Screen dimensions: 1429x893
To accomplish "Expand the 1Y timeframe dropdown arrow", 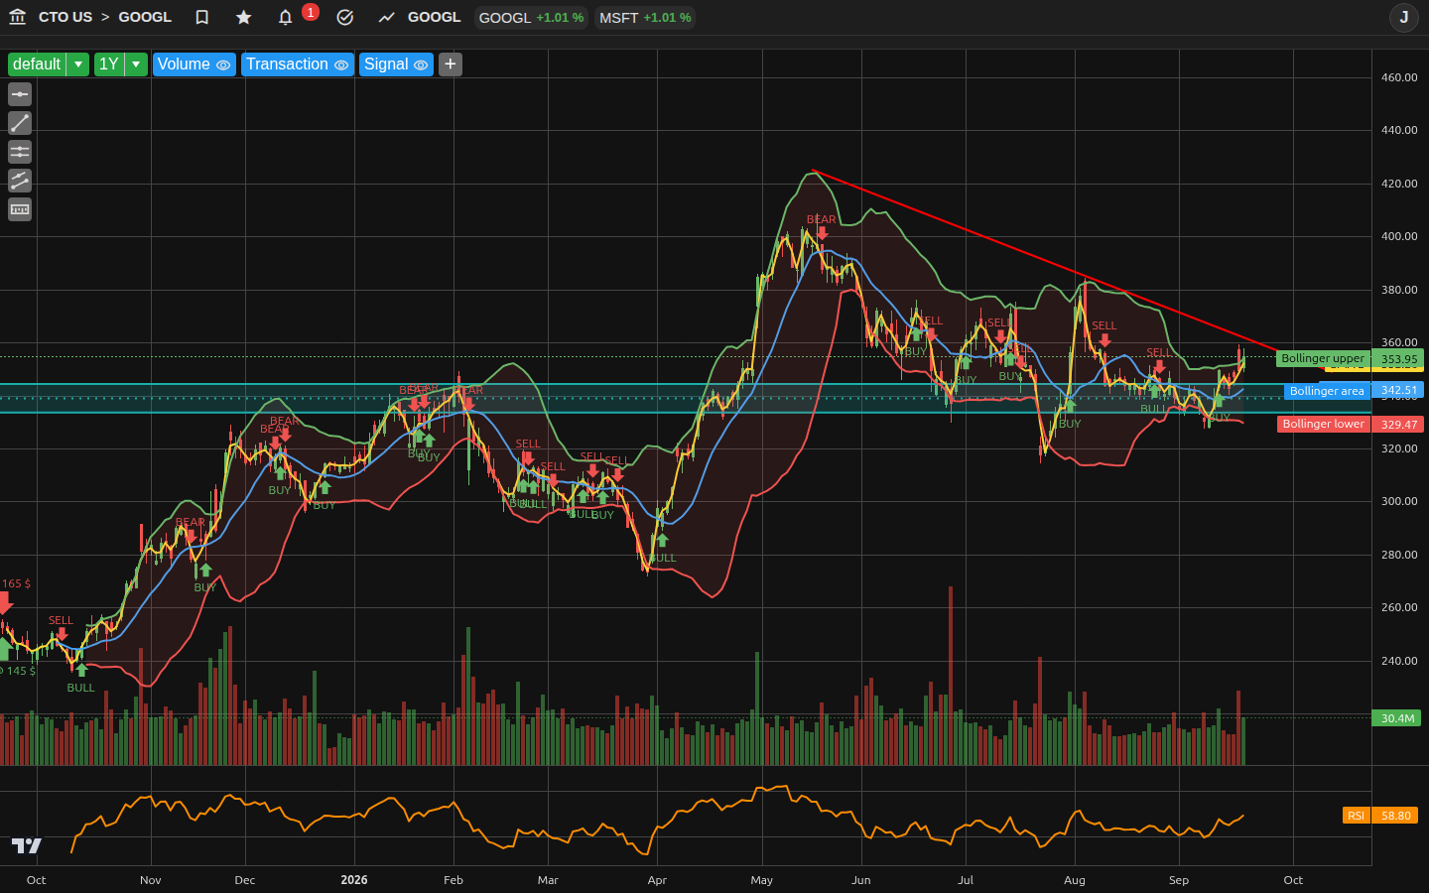I will 136,64.
